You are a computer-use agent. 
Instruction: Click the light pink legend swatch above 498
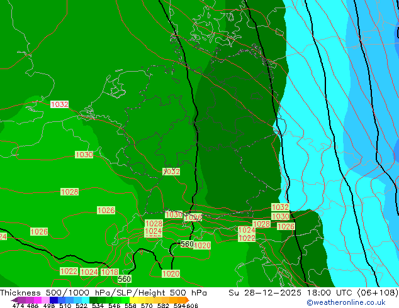coord(45,300)
